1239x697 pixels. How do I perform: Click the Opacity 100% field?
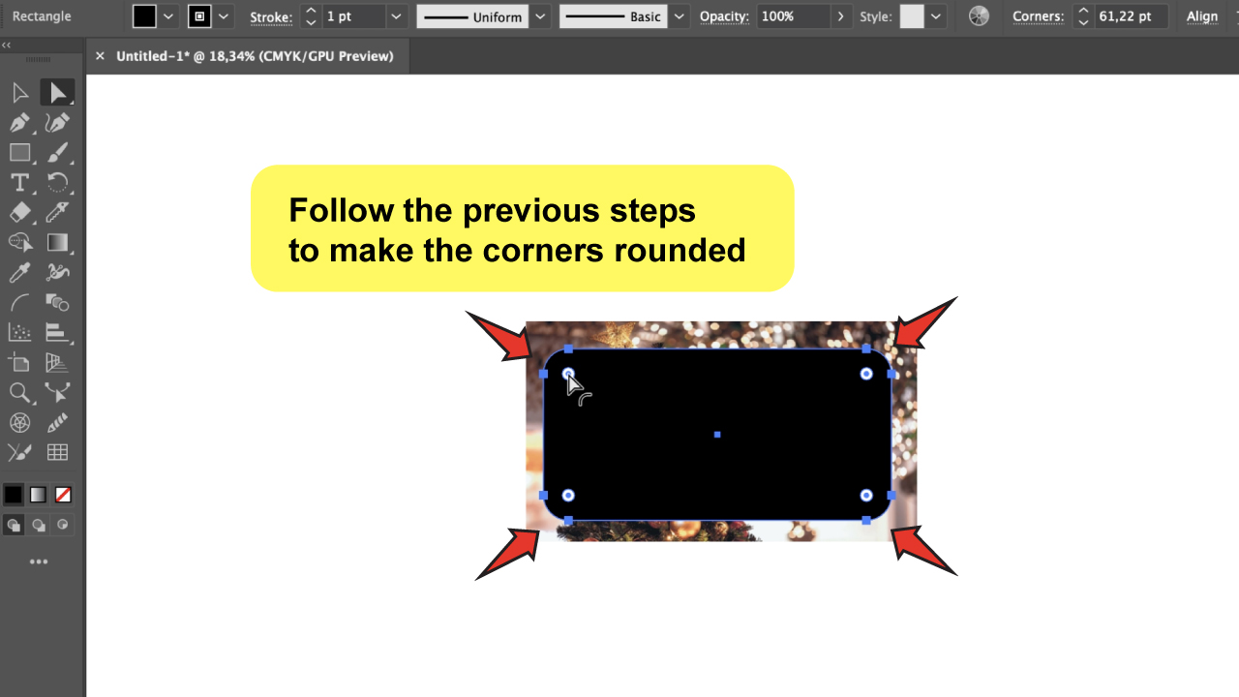tap(793, 16)
